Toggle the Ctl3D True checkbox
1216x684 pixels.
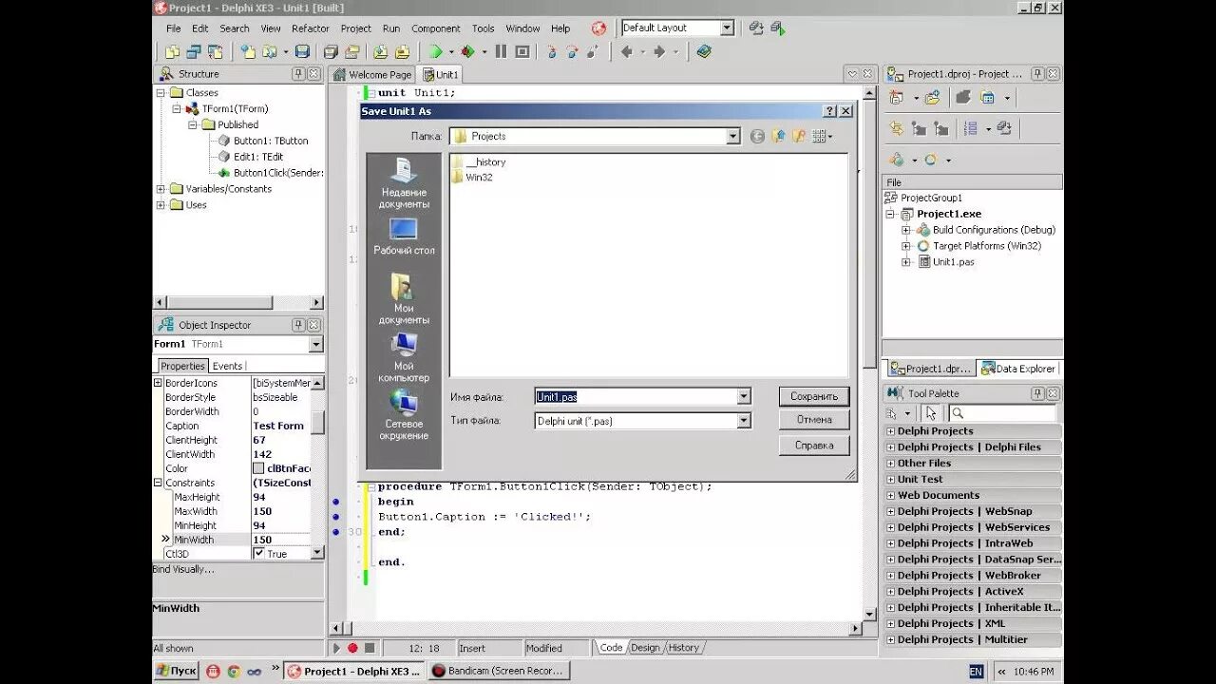(x=258, y=553)
